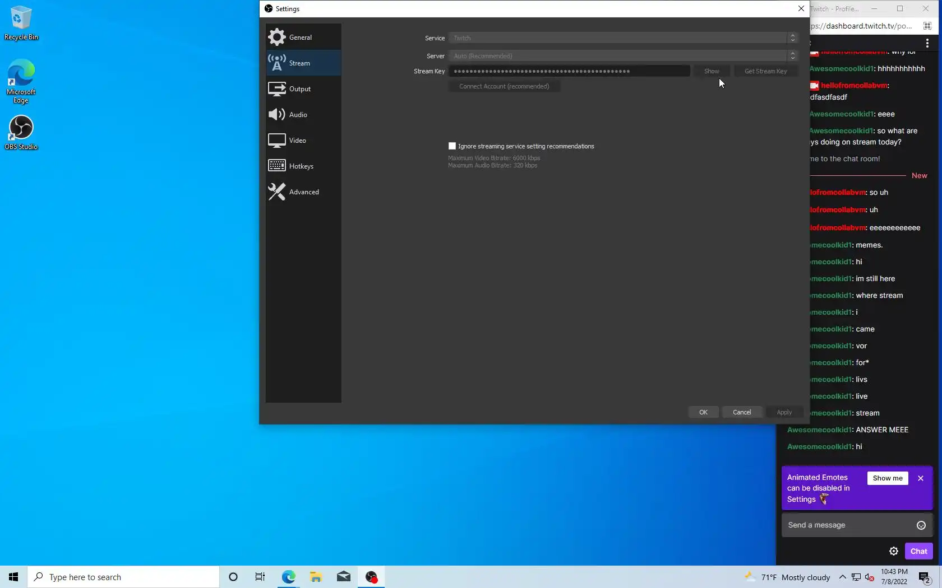Switch to Edge in the taskbar
Image resolution: width=942 pixels, height=588 pixels.
(x=288, y=577)
